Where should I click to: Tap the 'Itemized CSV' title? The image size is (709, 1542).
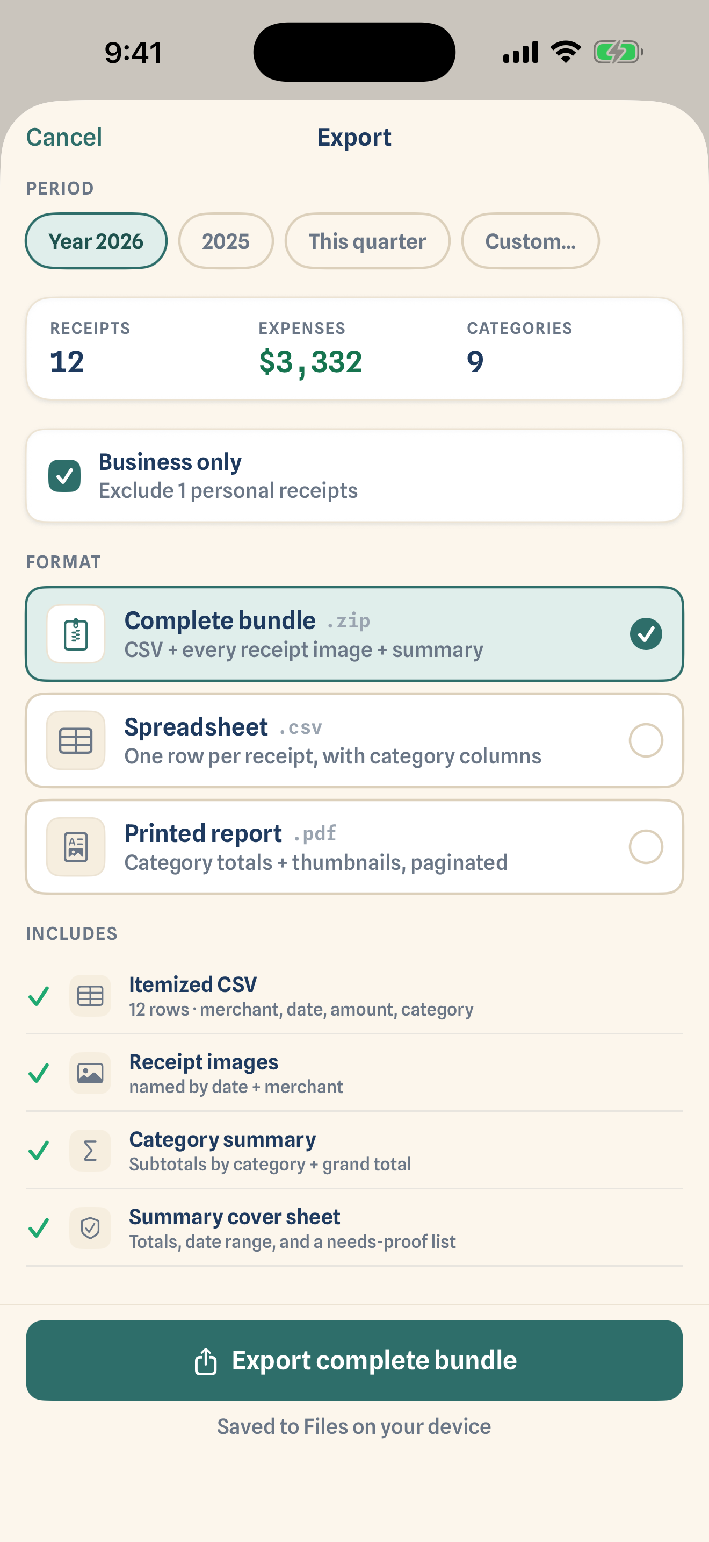coord(193,984)
